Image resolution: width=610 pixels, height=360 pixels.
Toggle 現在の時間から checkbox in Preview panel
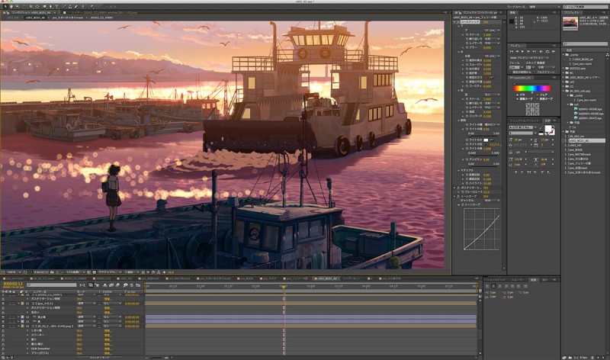(510, 72)
